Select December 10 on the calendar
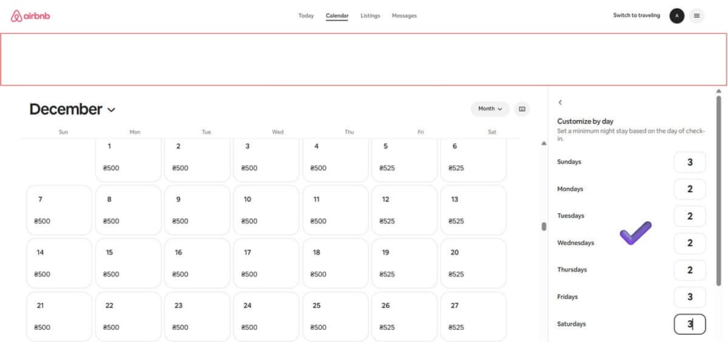This screenshot has height=342, width=728. tap(266, 210)
